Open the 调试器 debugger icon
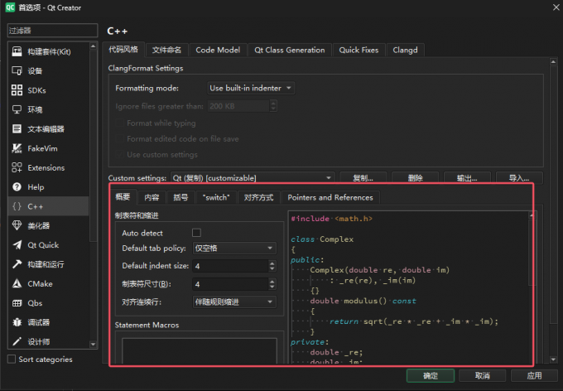 [17, 322]
